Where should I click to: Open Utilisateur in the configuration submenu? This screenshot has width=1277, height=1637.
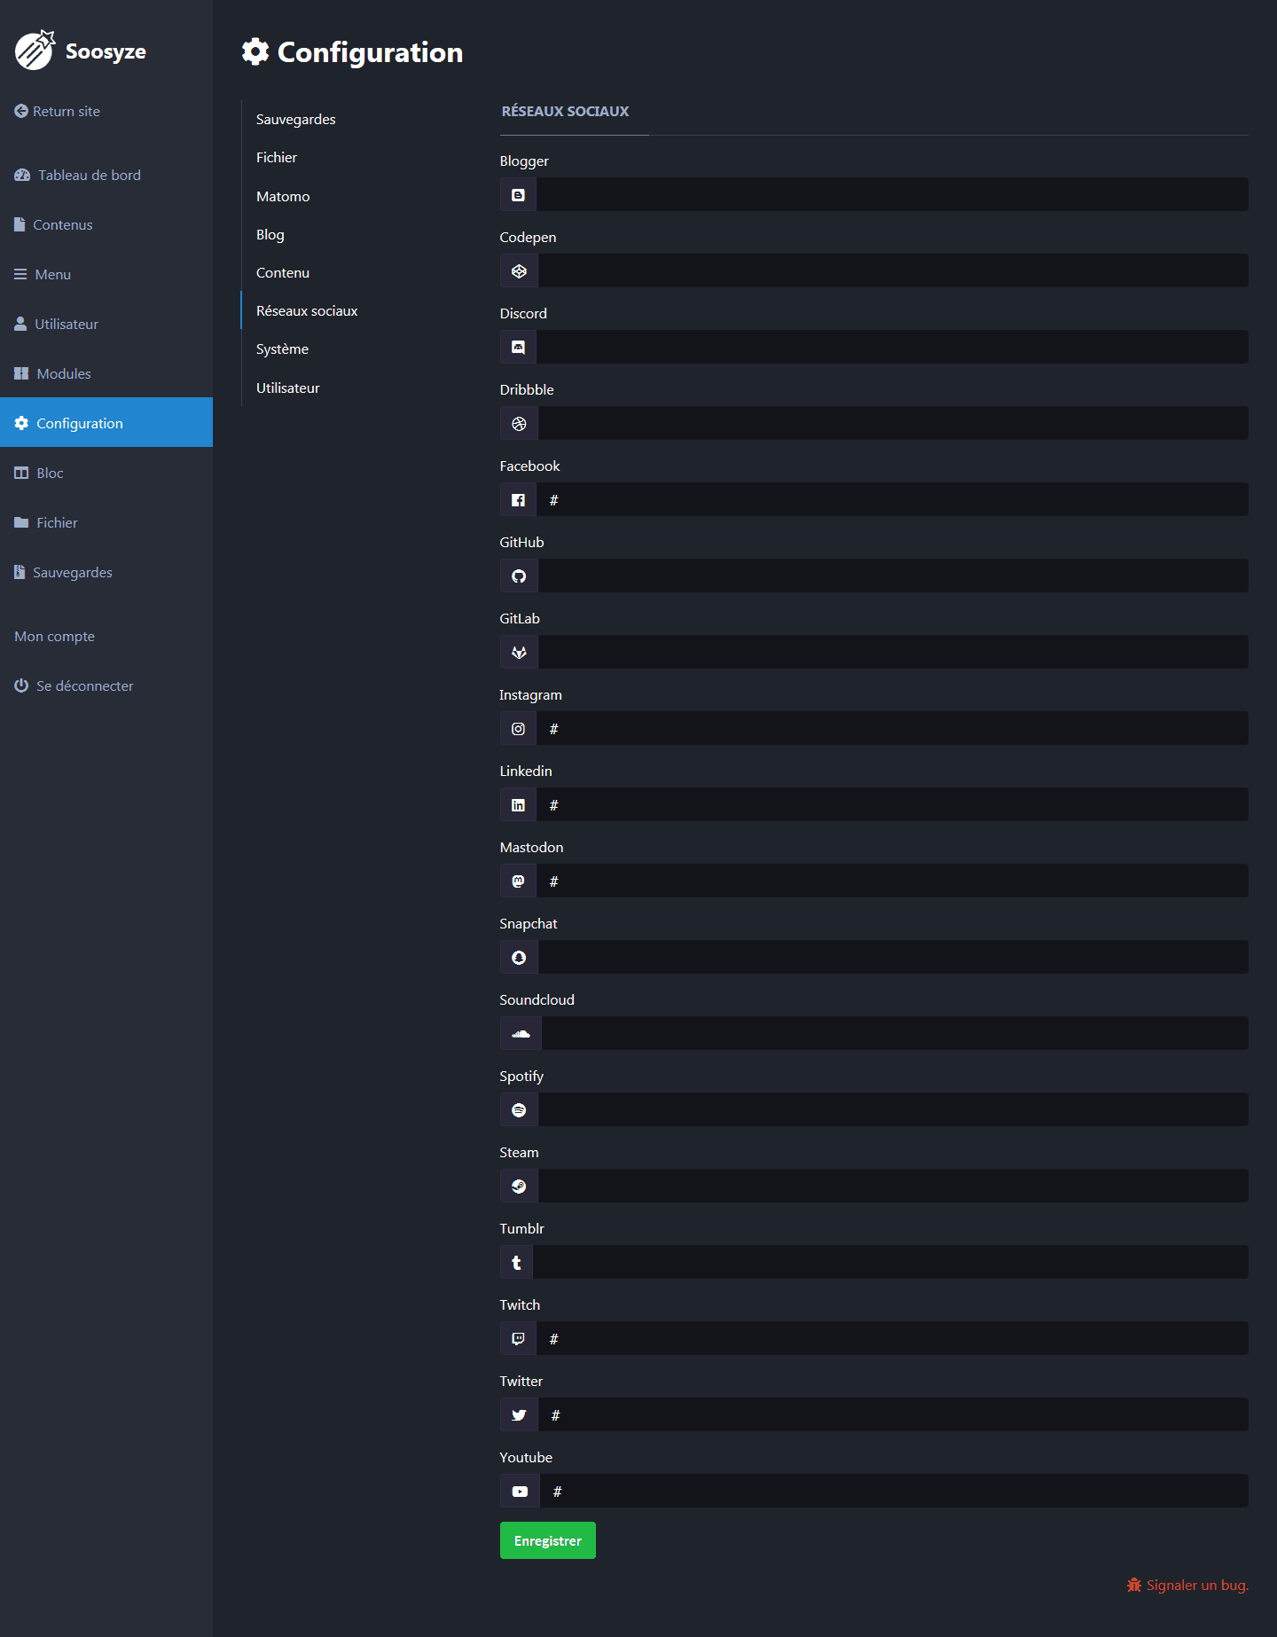[x=288, y=388]
